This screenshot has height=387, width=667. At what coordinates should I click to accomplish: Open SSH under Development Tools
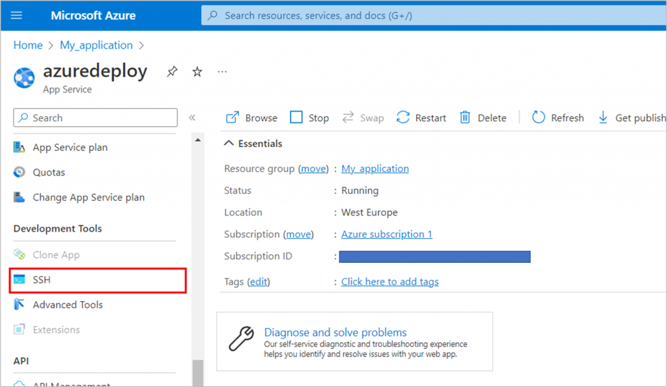(98, 280)
